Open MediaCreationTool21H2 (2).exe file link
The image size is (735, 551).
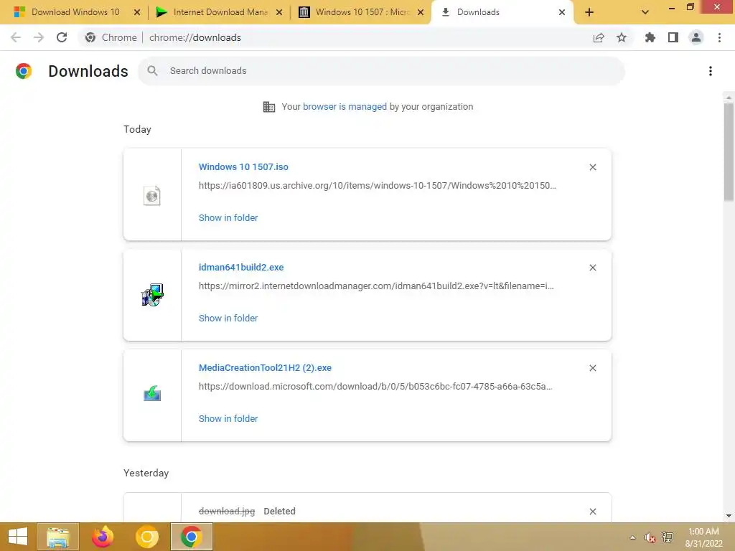click(265, 368)
